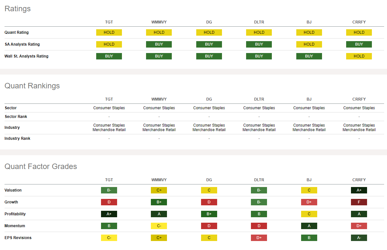The width and height of the screenshot is (387, 250).
Task: Click CRRFY industry Merchandise Retail cell
Action: (359, 128)
